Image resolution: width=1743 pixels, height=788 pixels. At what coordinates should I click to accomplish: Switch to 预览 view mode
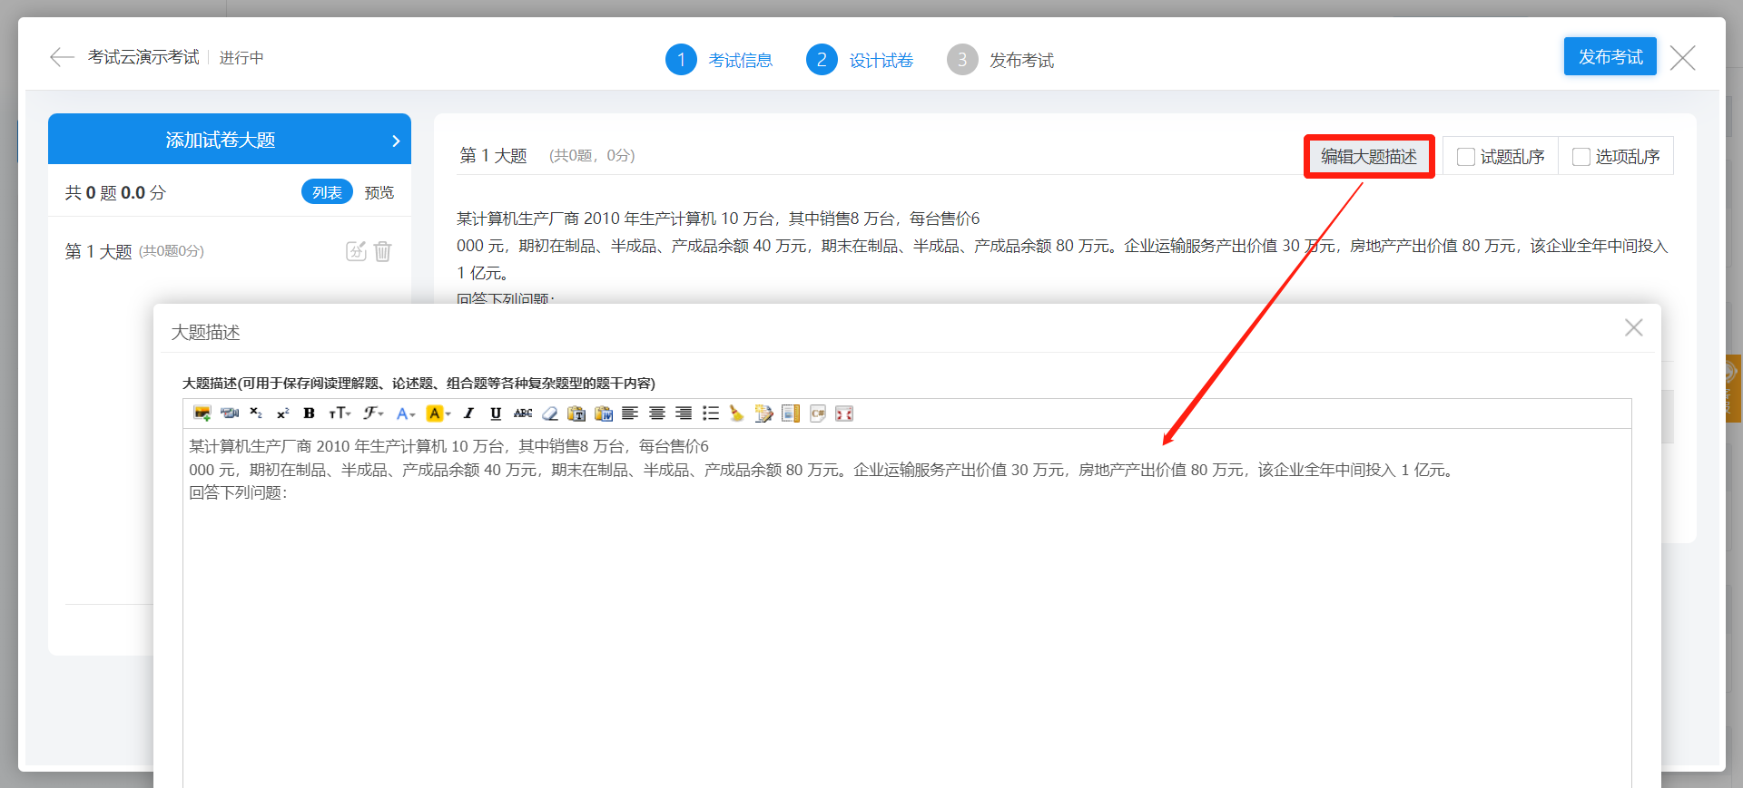[x=379, y=192]
